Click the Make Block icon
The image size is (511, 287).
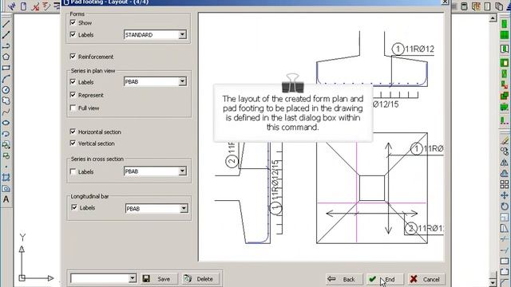[x=6, y=156]
